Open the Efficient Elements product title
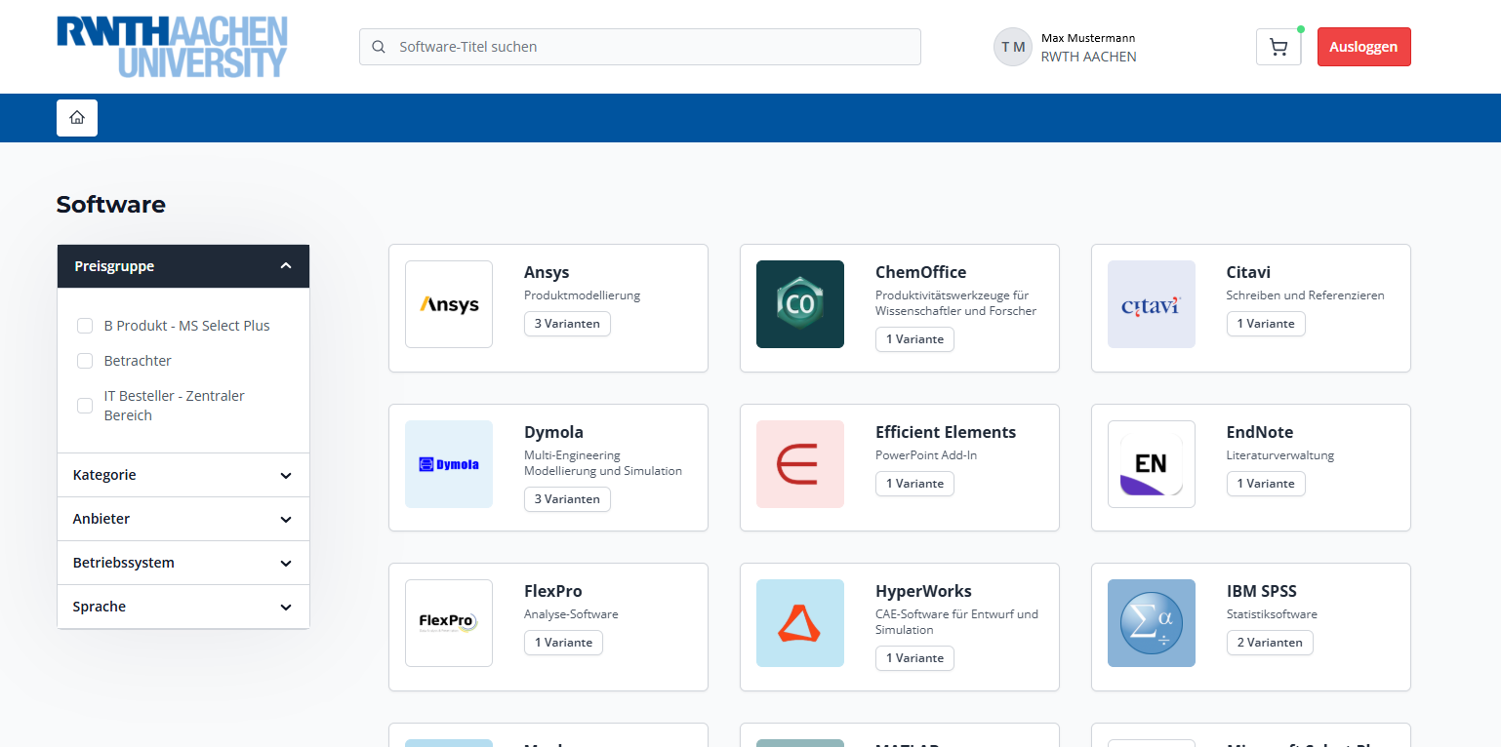The width and height of the screenshot is (1501, 747). click(x=946, y=432)
